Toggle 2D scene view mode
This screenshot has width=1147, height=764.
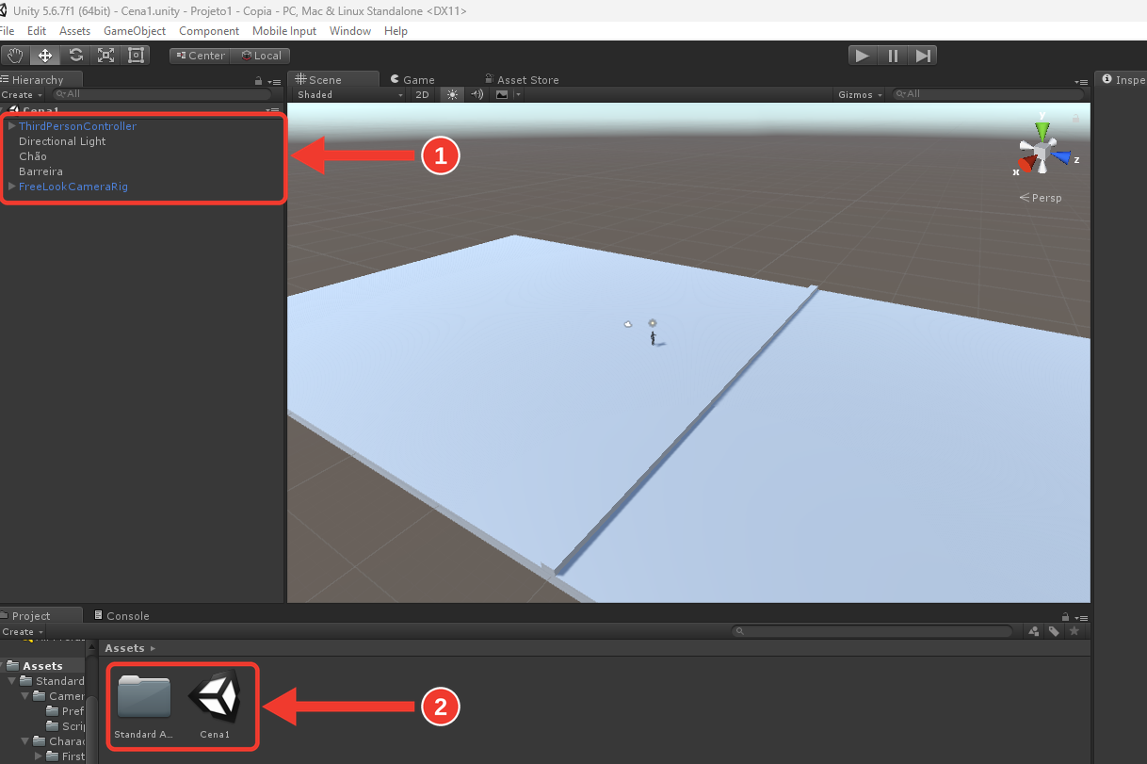(x=423, y=94)
